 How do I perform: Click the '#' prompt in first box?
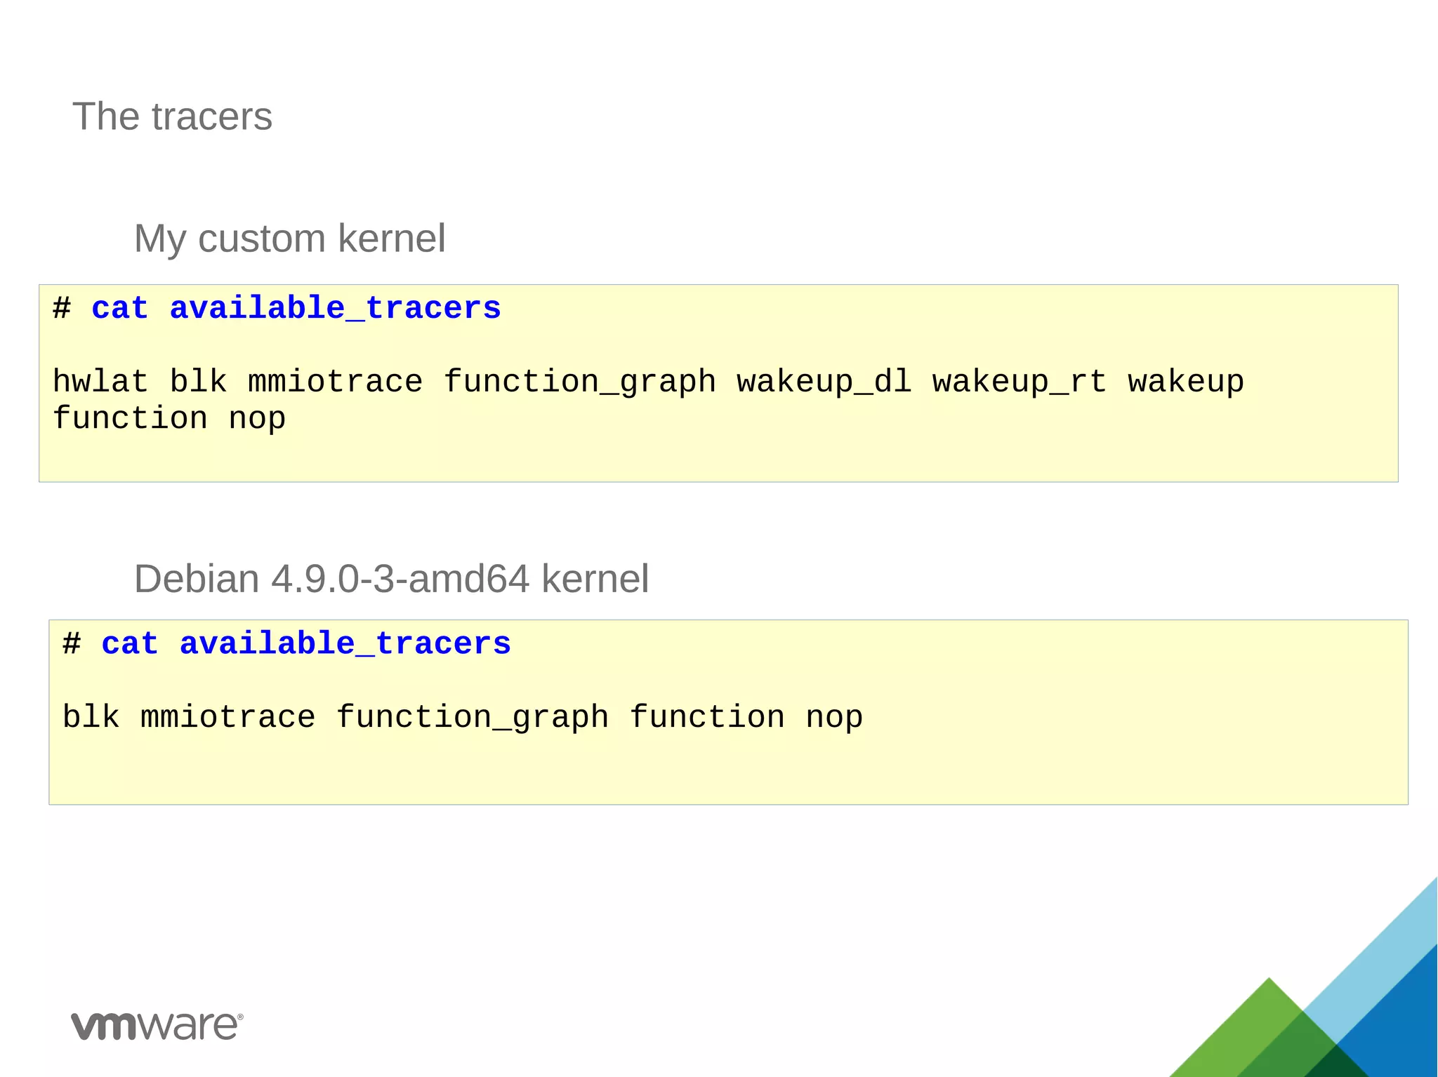coord(62,309)
